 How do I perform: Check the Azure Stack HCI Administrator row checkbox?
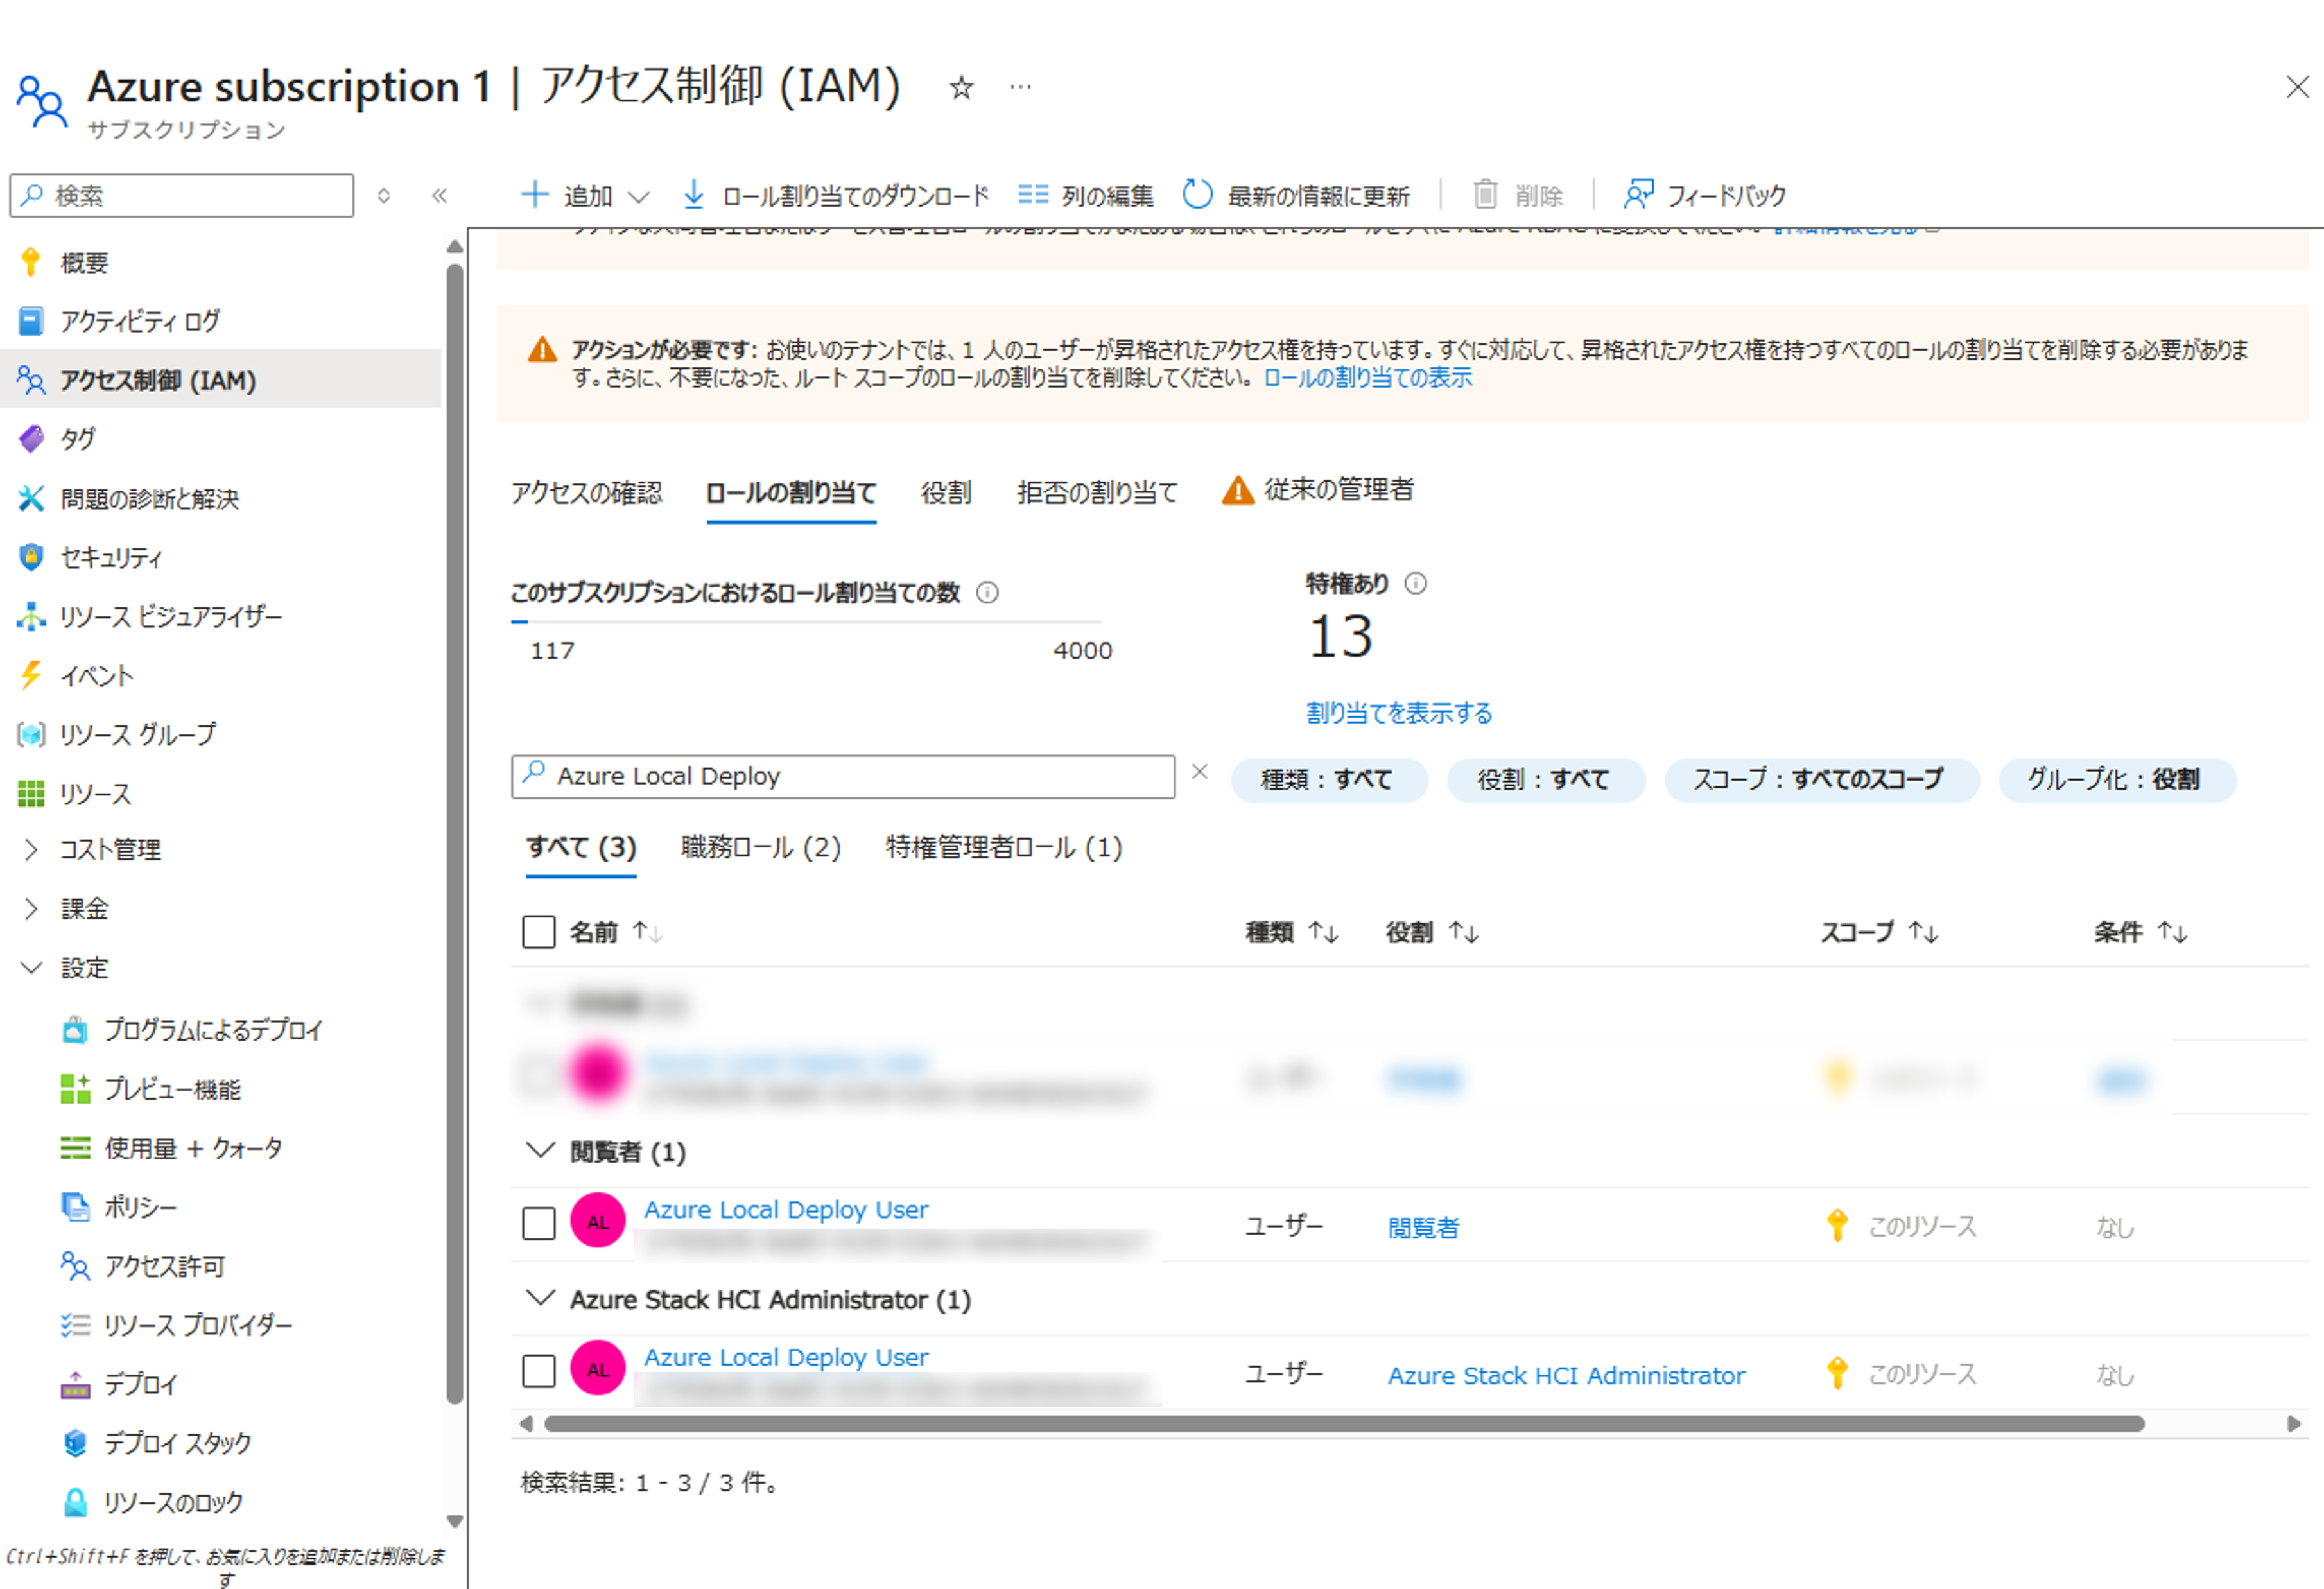pos(539,1371)
